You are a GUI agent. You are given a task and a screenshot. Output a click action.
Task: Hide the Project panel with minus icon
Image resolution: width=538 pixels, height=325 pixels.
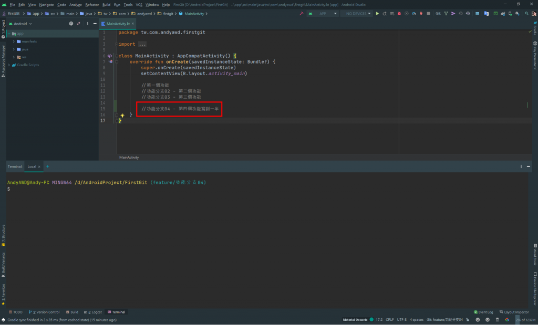[x=95, y=24]
